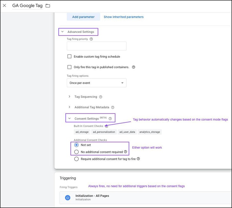The width and height of the screenshot is (232, 208).
Task: Open the Initialization - All Pages trigger
Action: [146, 198]
